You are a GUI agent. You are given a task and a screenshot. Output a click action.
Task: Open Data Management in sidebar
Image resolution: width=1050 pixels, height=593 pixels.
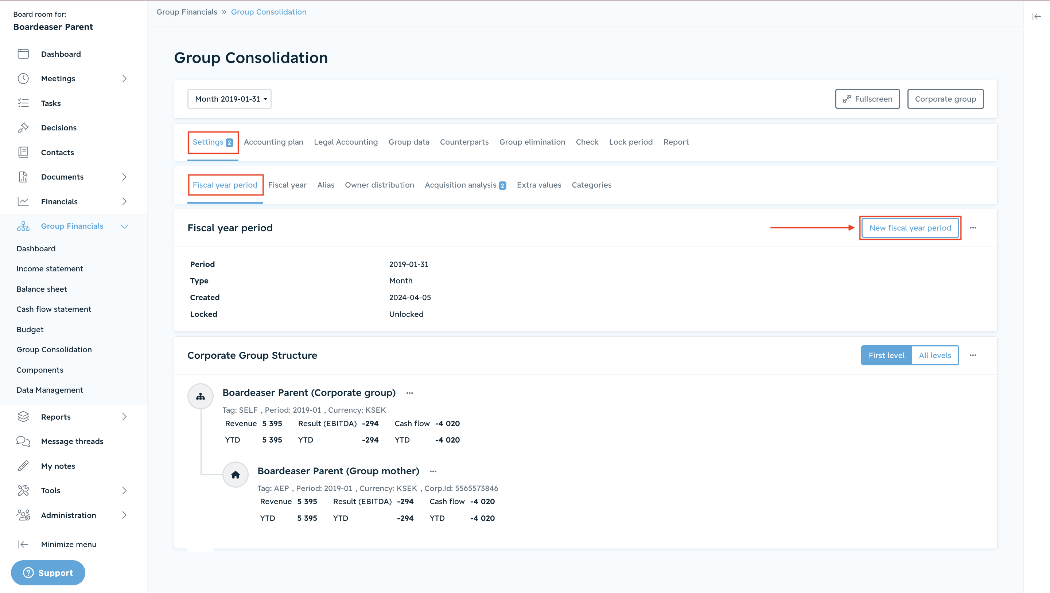tap(50, 390)
